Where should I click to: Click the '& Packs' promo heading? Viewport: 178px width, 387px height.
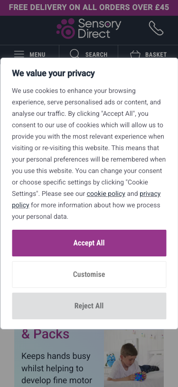click(x=45, y=334)
